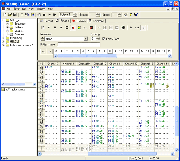Click the New pattern icon in pattern toolbar
The image size is (180, 161).
click(x=43, y=28)
